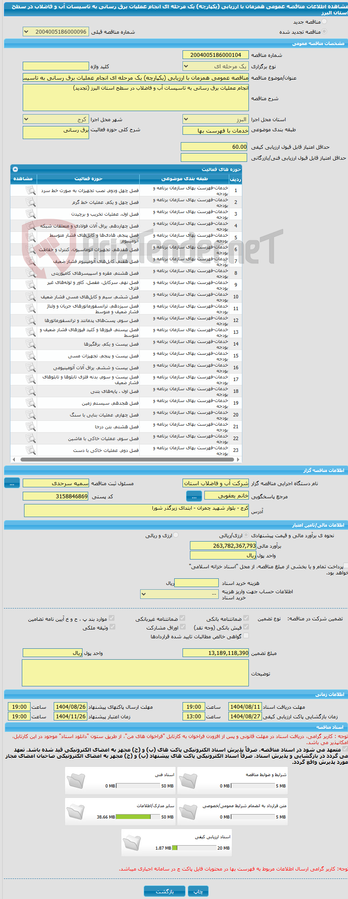The image size is (348, 899).
Task: Click the view magnifier icon for row 23
Action: click(x=30, y=450)
